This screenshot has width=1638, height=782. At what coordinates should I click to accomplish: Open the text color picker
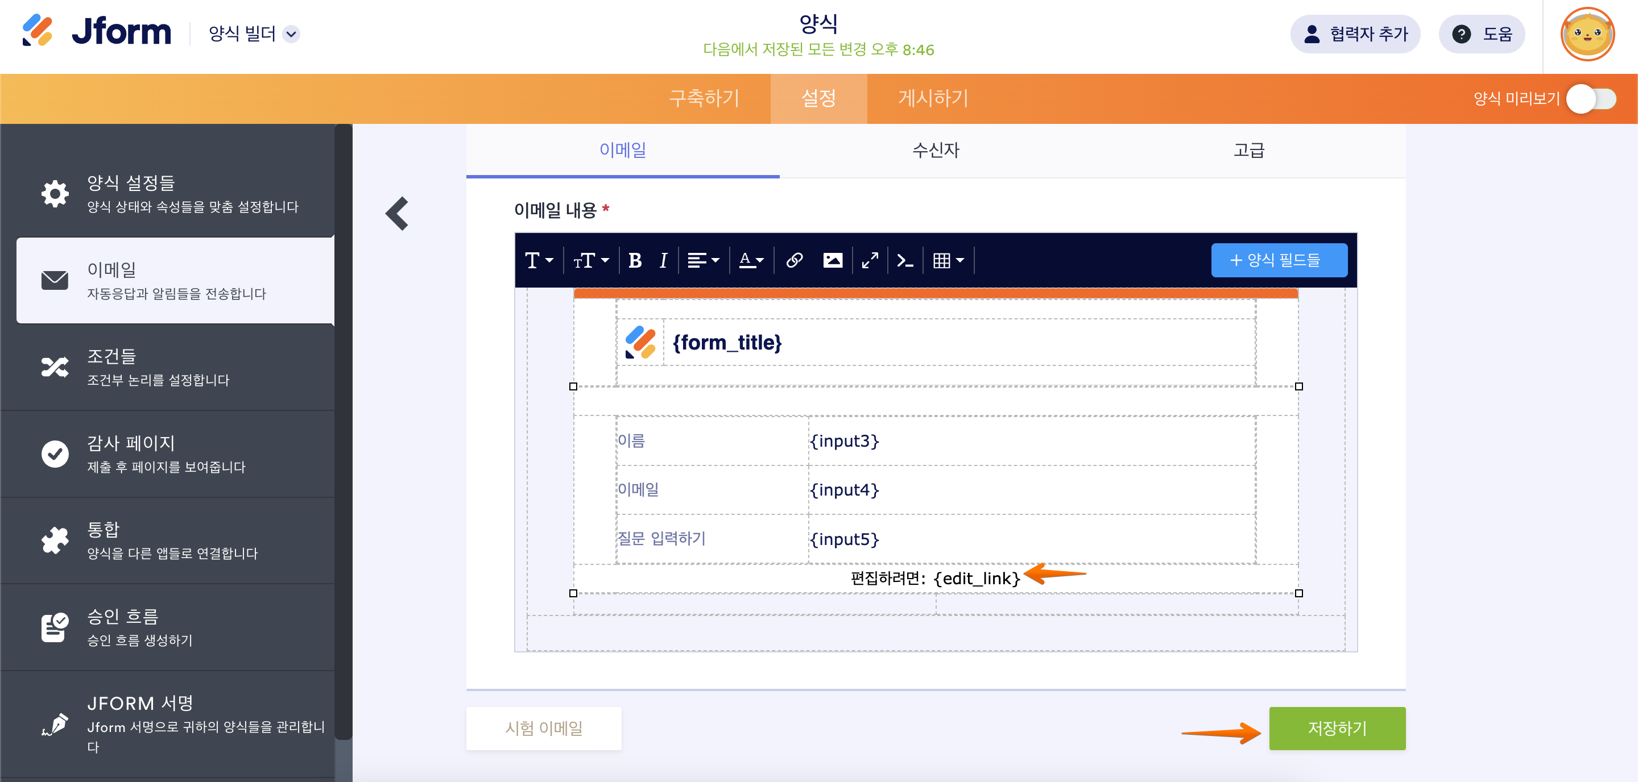click(x=751, y=260)
